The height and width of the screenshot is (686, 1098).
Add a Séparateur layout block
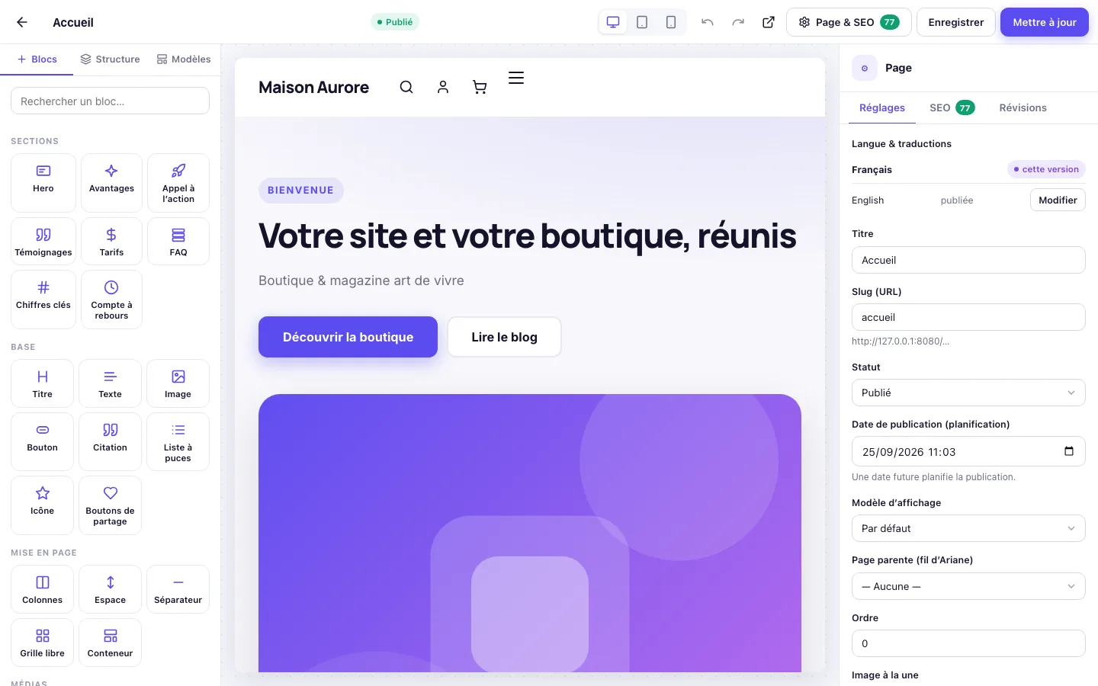click(178, 589)
